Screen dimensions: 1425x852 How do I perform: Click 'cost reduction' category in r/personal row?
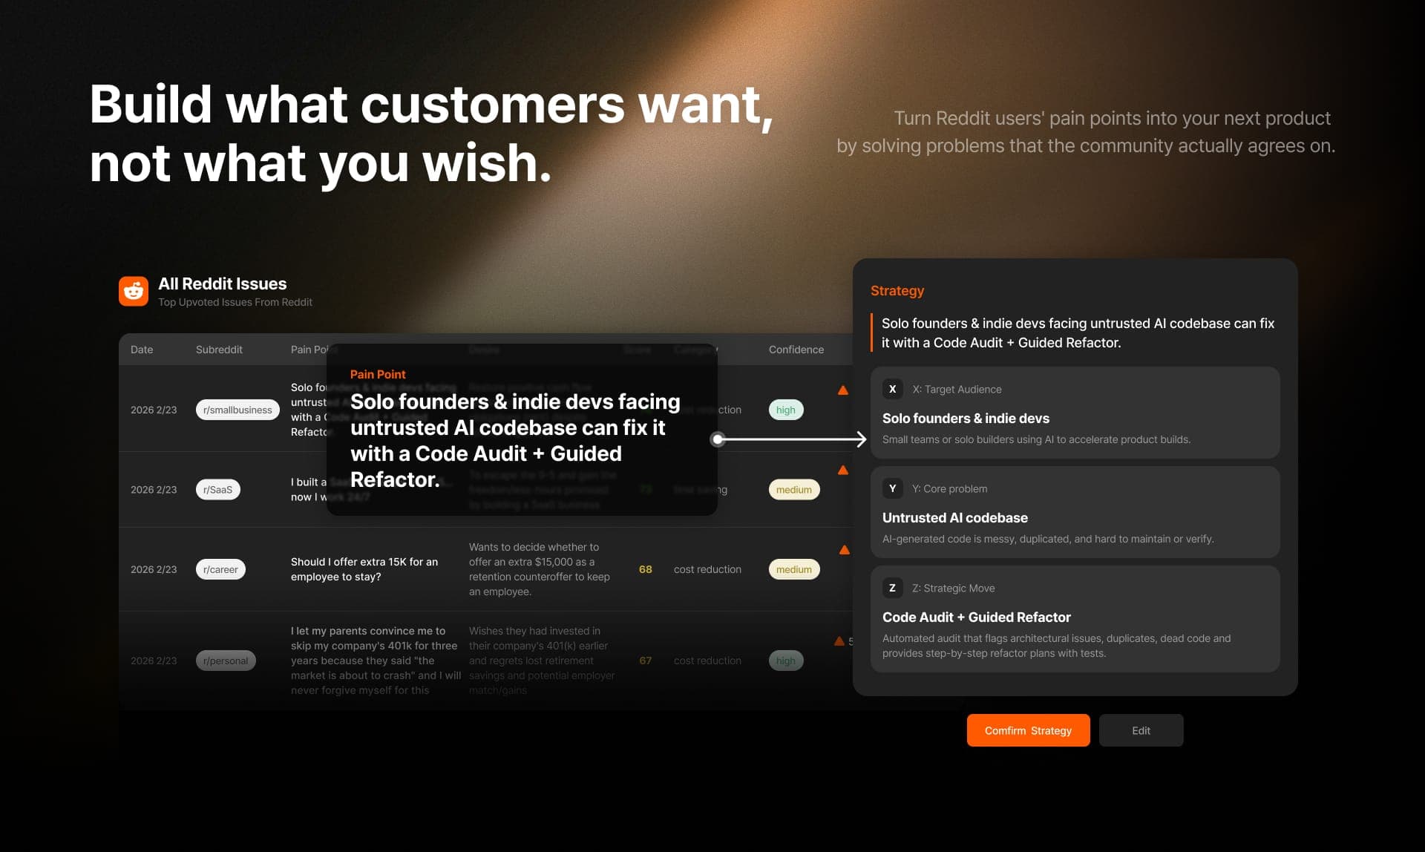[707, 661]
